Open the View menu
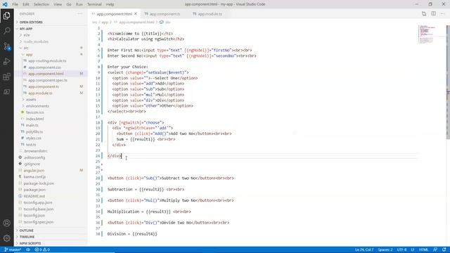Viewport: 450px width, 253px height. 58,4
